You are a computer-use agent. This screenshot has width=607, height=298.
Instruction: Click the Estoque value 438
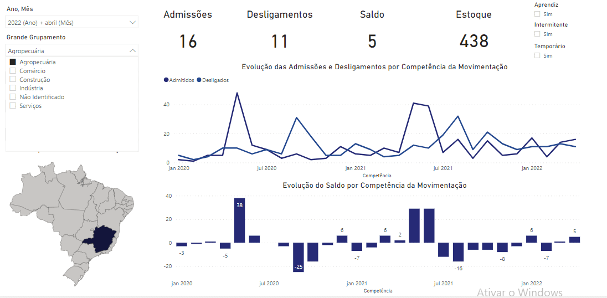(x=474, y=41)
